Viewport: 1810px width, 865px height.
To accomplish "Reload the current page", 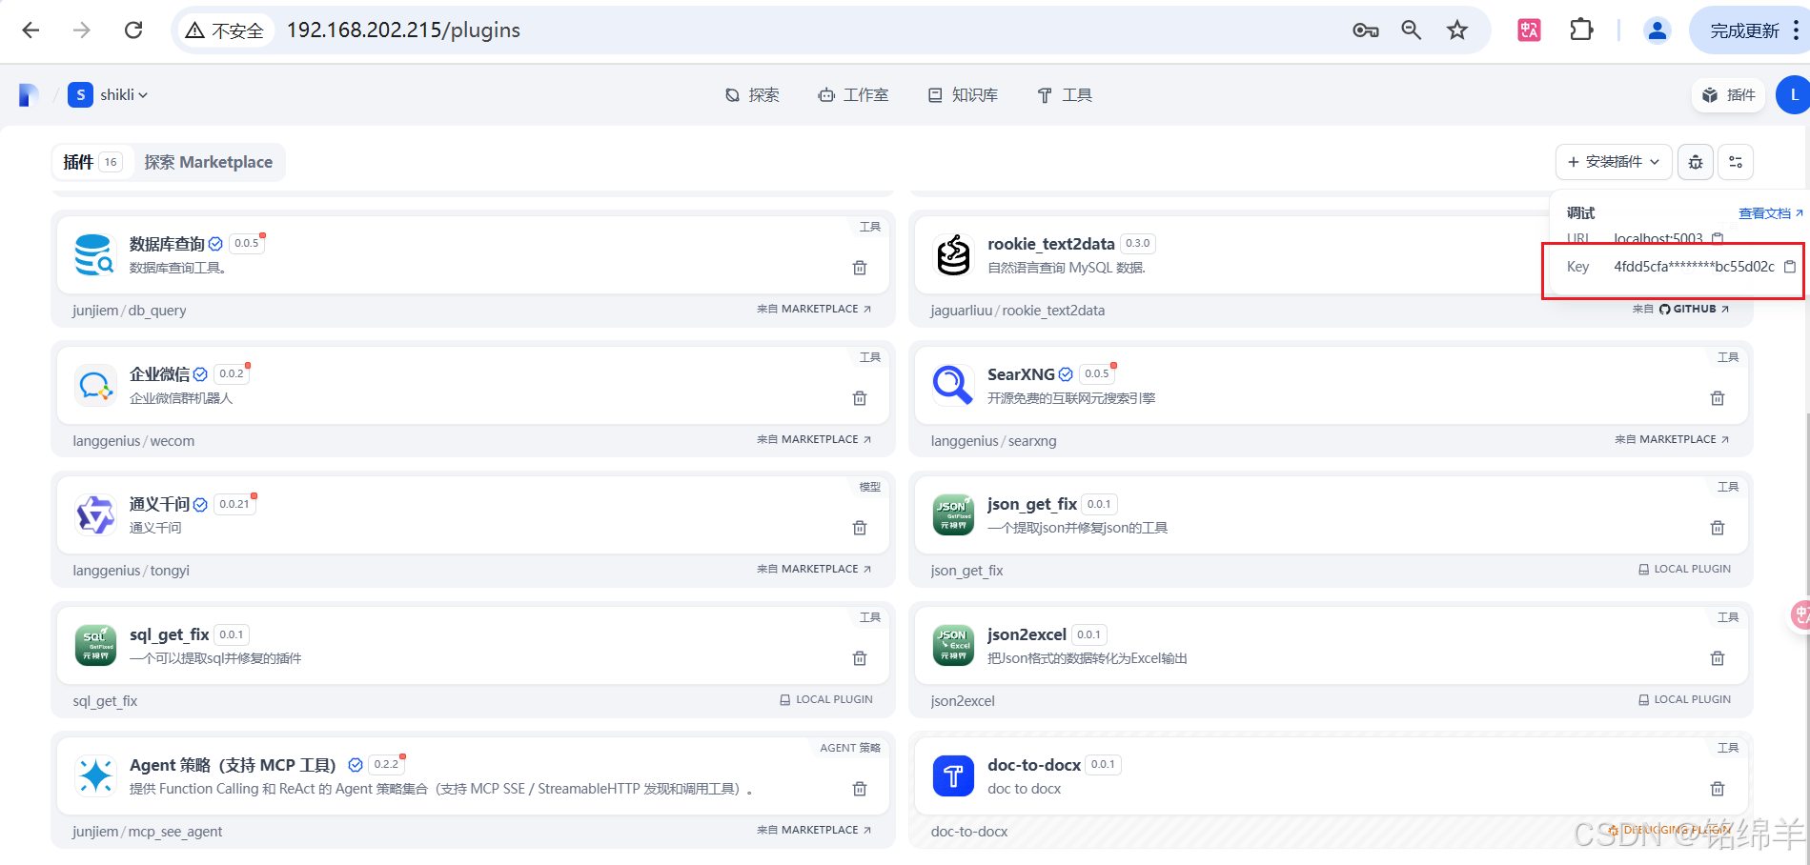I will click(132, 30).
